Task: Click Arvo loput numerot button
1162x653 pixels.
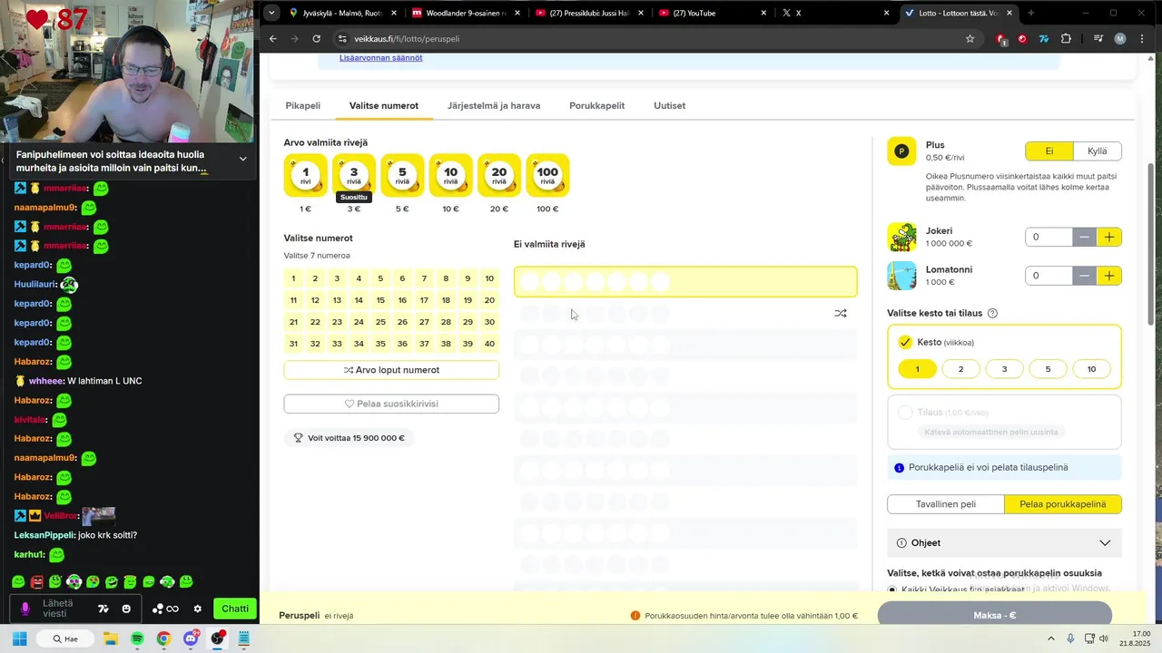Action: tap(391, 370)
